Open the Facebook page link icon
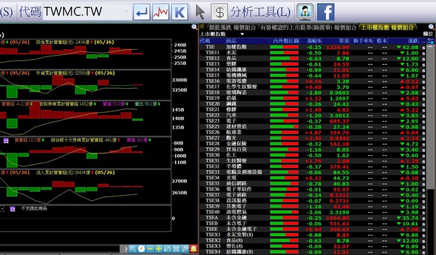Screen dimensions: 436x255 pyautogui.click(x=325, y=11)
